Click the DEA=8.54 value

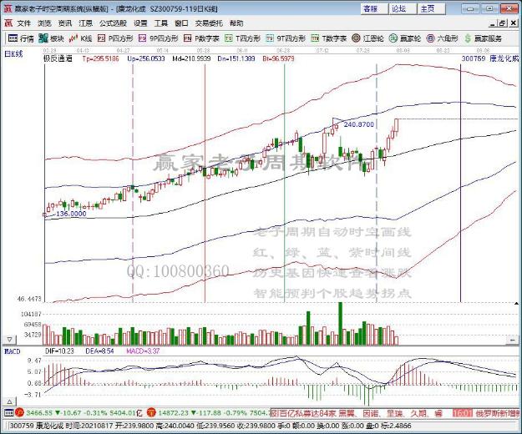tap(100, 351)
